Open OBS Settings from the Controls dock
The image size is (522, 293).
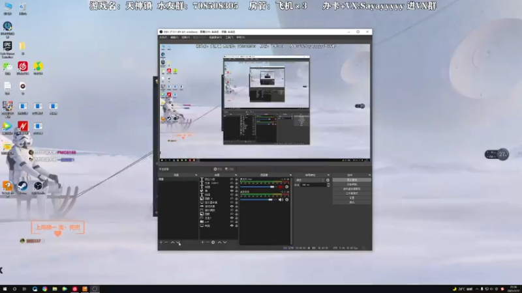click(x=352, y=198)
